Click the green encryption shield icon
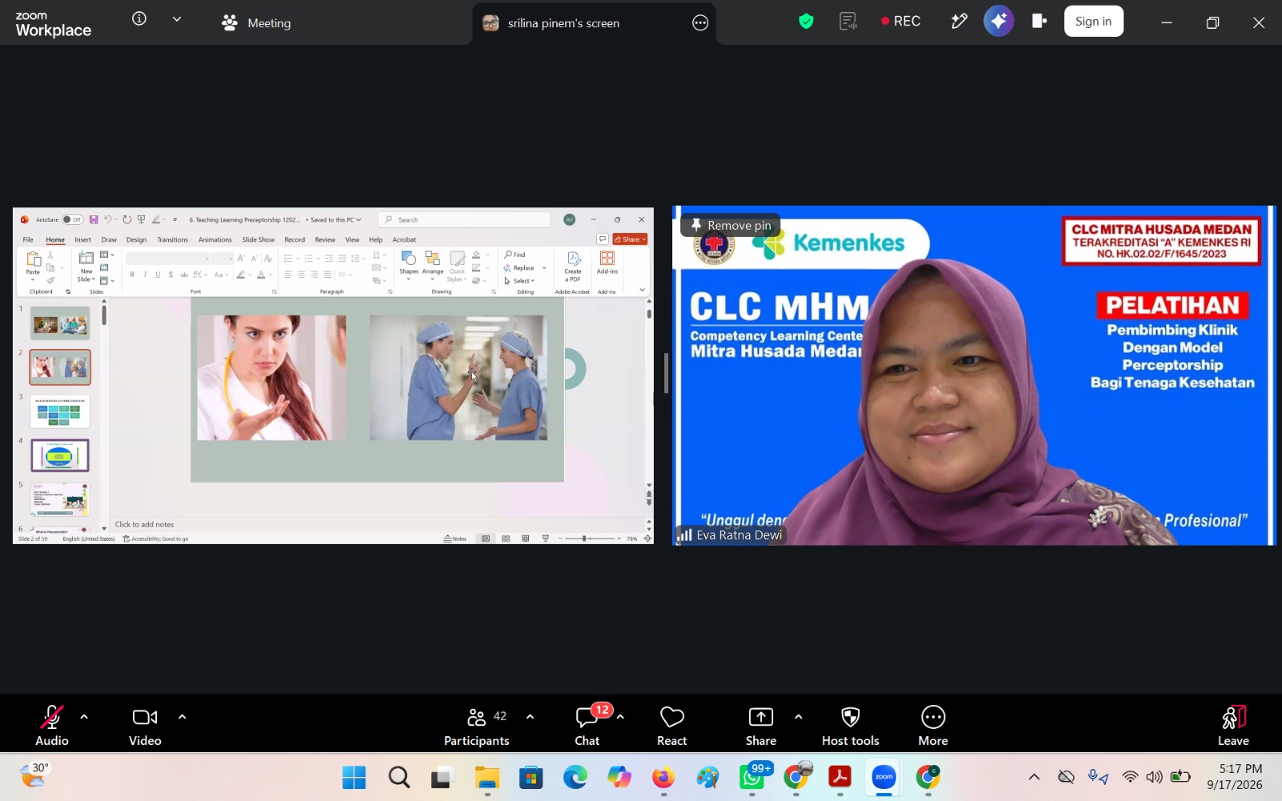The height and width of the screenshot is (801, 1282). [806, 22]
